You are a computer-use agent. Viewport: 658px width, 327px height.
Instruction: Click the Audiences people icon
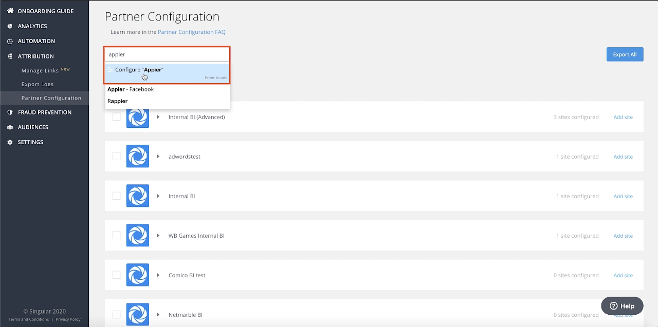tap(10, 127)
